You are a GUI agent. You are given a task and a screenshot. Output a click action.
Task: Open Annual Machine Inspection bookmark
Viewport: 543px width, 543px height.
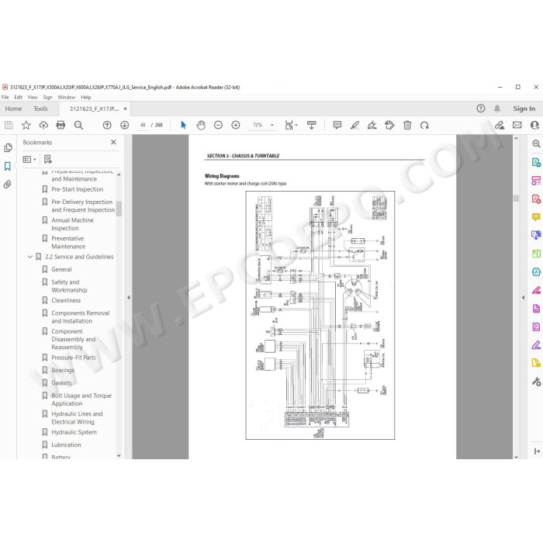point(72,224)
